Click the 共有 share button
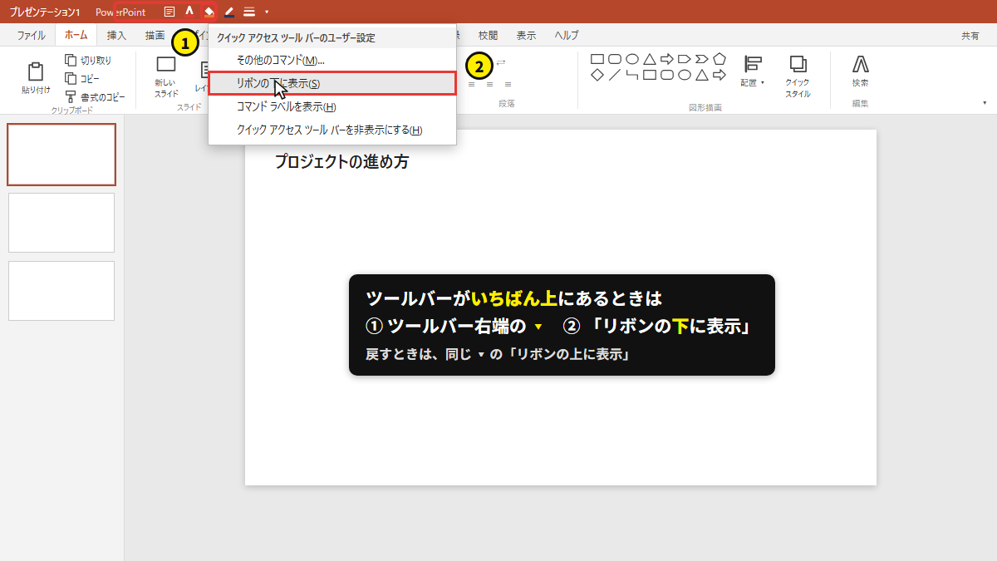The height and width of the screenshot is (561, 997). [x=970, y=36]
